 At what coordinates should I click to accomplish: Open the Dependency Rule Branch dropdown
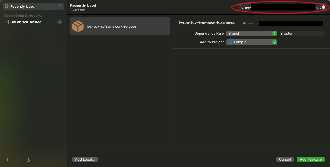click(x=252, y=33)
